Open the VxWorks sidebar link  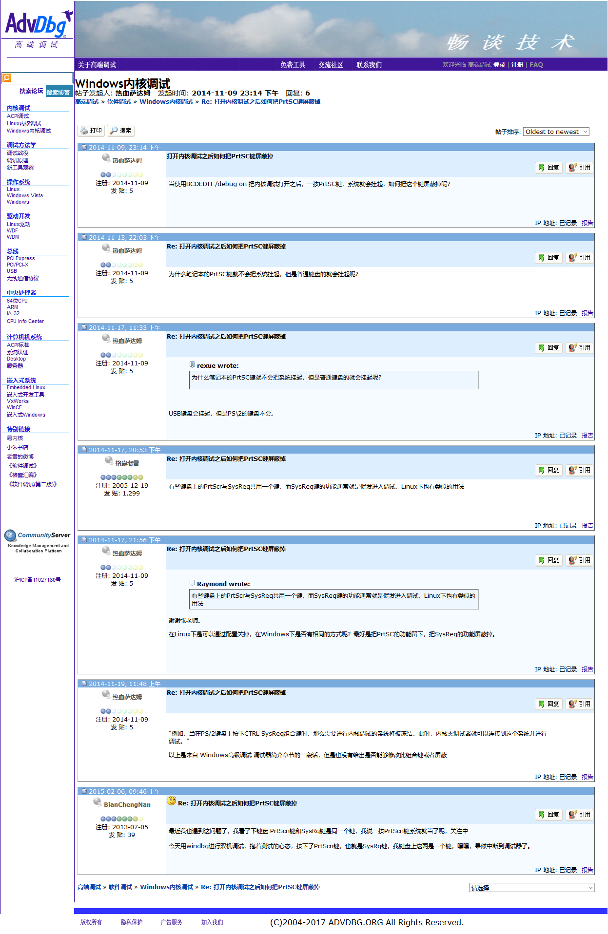point(18,401)
